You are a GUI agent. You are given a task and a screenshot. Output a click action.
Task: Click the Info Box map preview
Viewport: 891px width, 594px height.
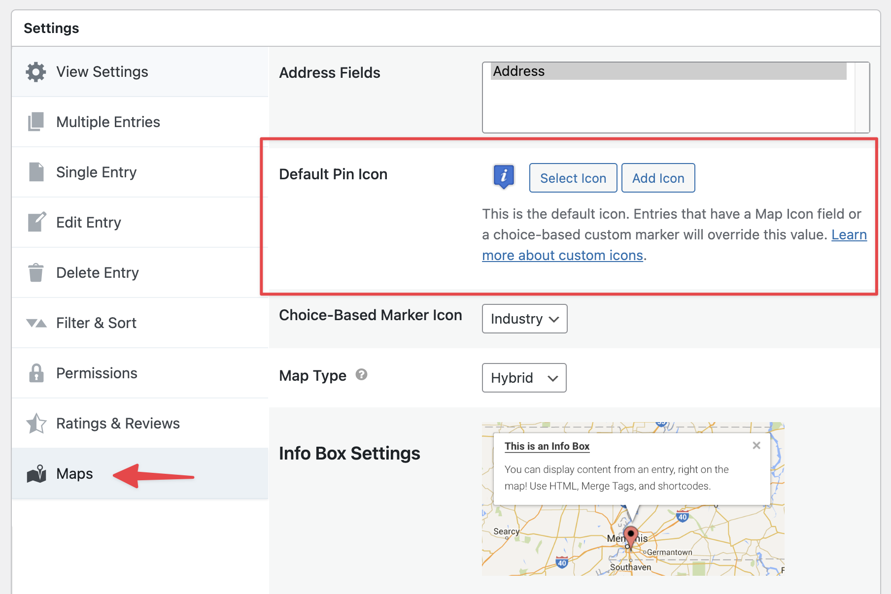pyautogui.click(x=633, y=498)
